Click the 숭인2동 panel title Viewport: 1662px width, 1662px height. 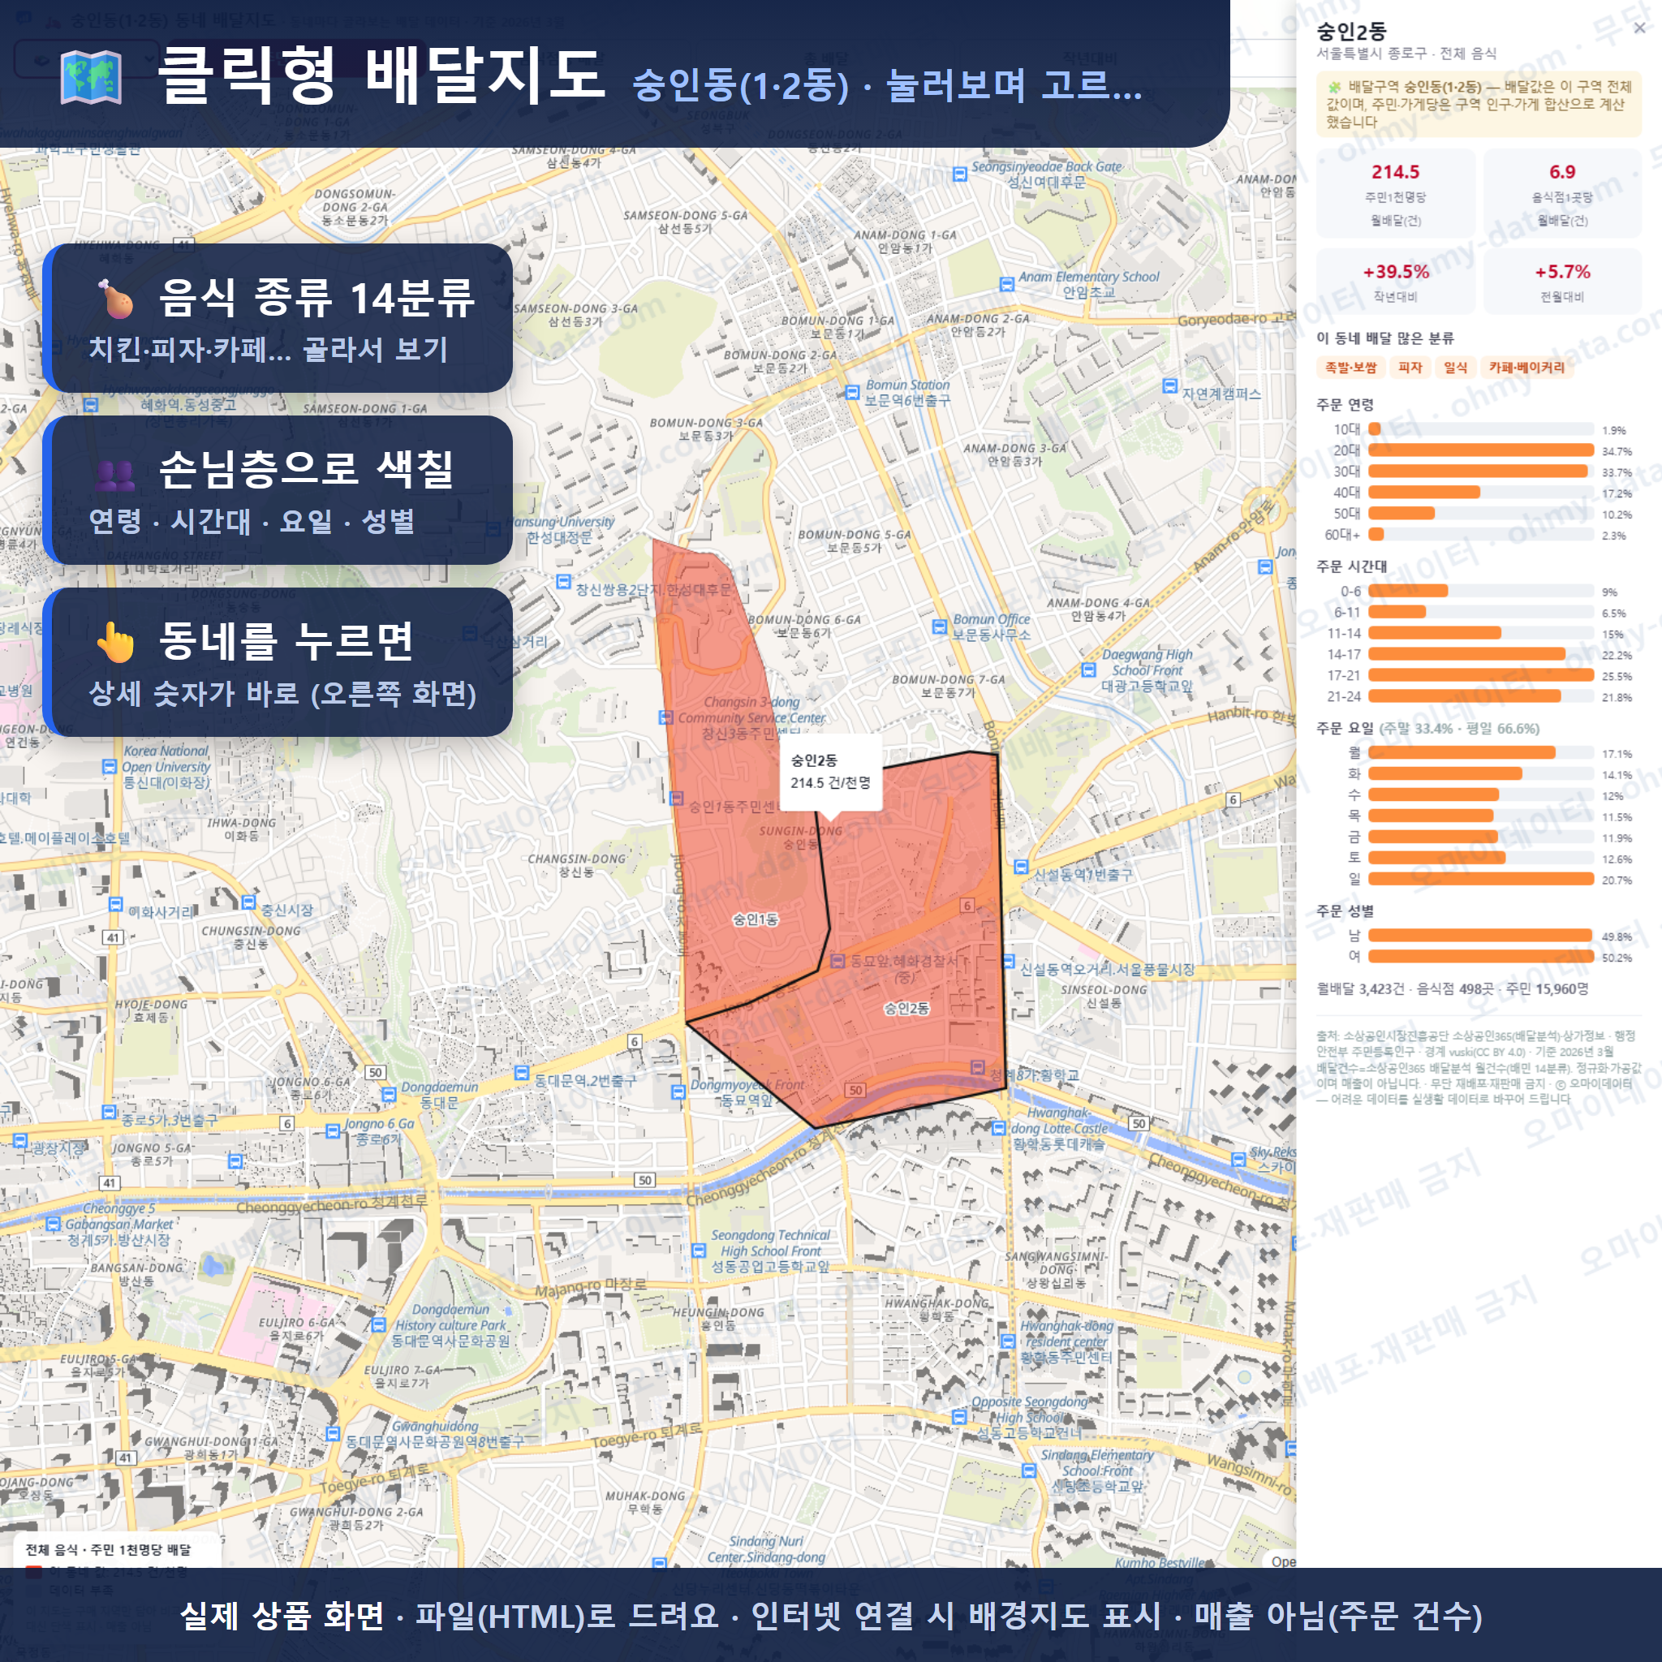pyautogui.click(x=1351, y=31)
